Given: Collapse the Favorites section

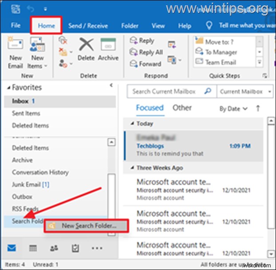Looking at the screenshot, I should tap(8, 88).
